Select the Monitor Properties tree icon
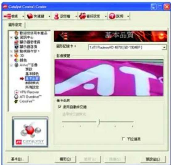The width and height of the screenshot is (171, 165). pyautogui.click(x=16, y=51)
